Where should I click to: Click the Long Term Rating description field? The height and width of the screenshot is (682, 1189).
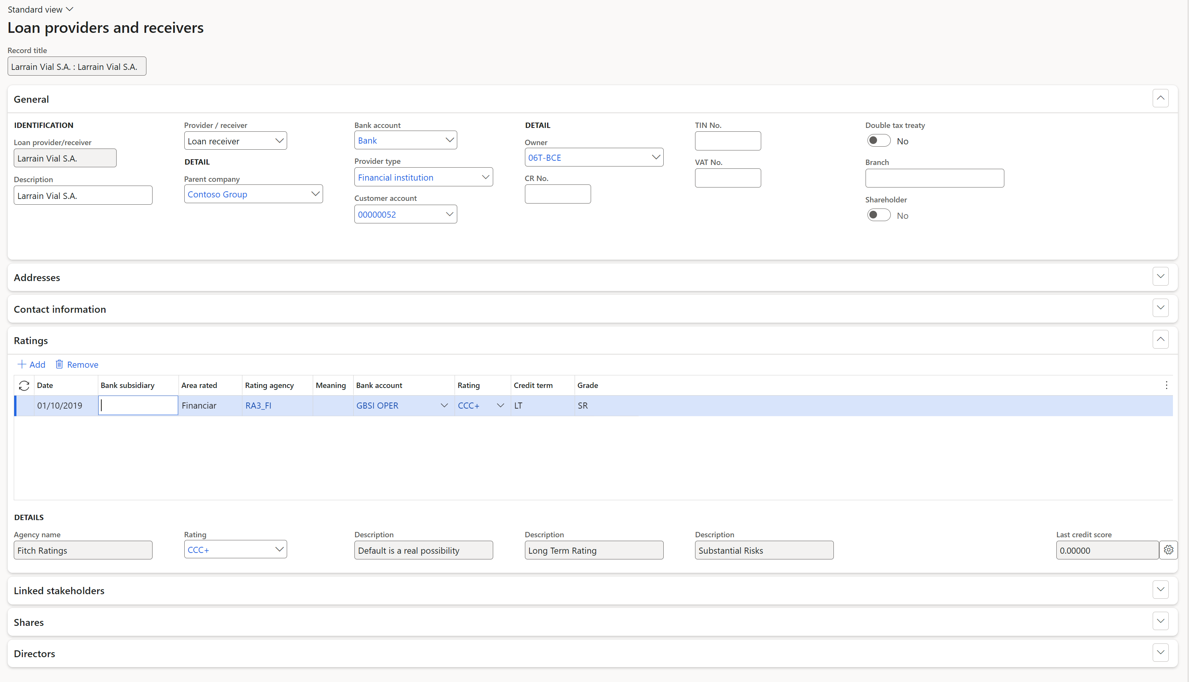[x=594, y=550]
